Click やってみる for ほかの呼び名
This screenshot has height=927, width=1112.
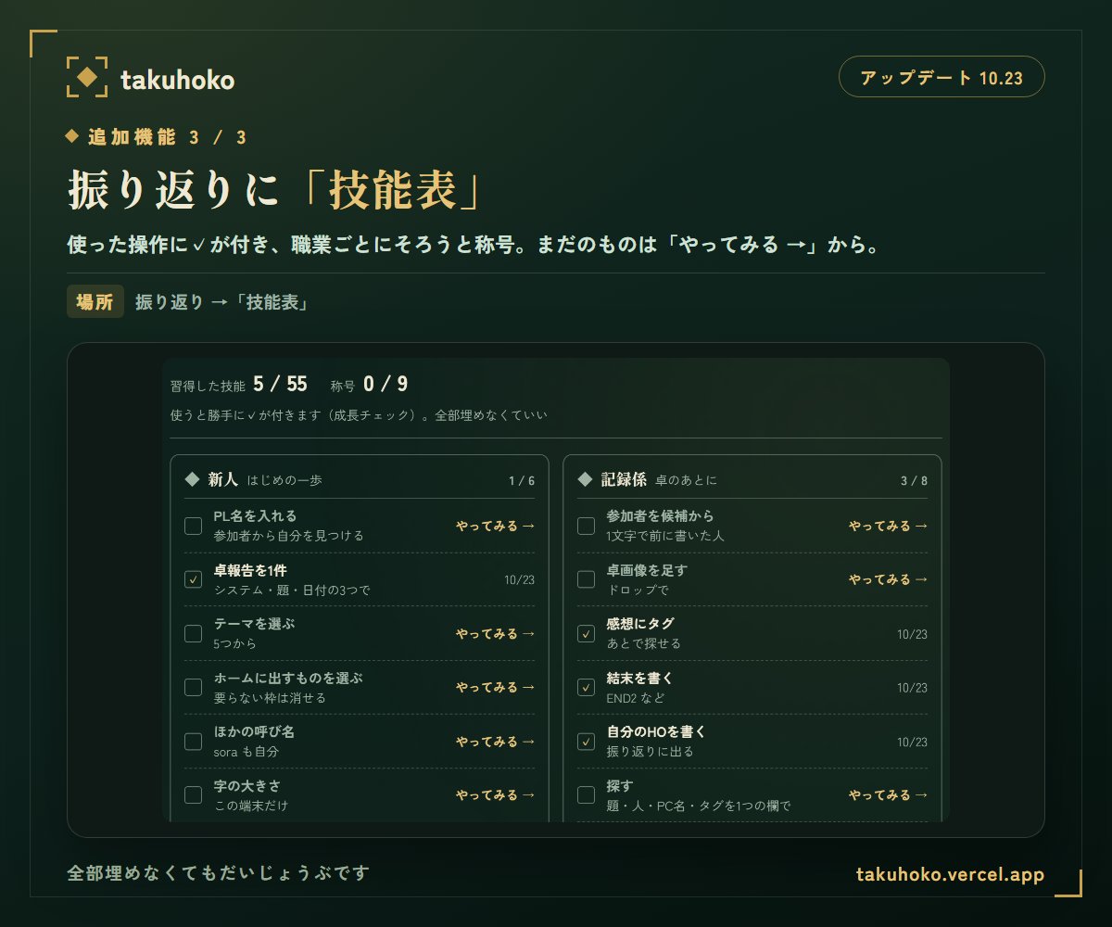(x=495, y=742)
